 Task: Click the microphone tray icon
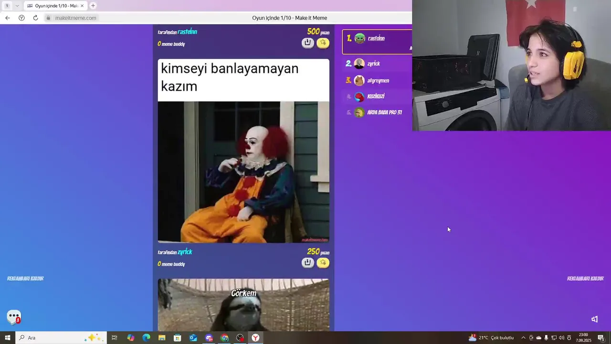coord(547,338)
